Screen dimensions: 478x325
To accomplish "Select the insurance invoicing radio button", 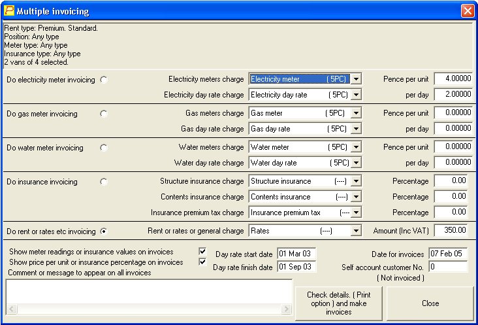I will point(104,182).
